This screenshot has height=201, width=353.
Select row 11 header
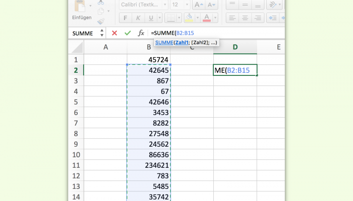click(x=76, y=165)
